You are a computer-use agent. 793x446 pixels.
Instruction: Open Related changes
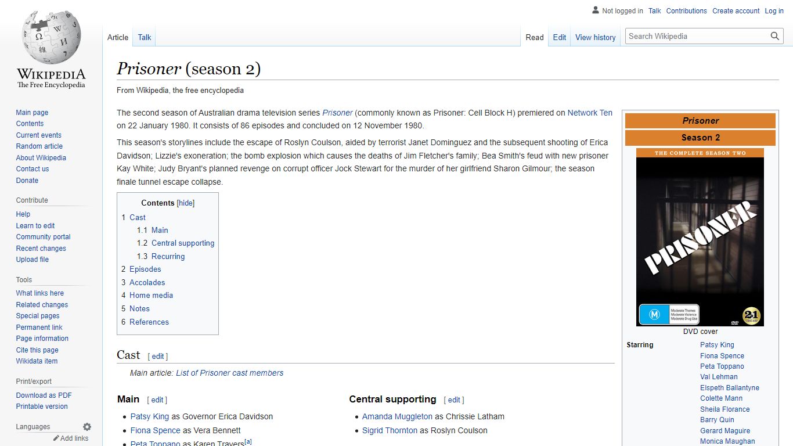point(42,305)
